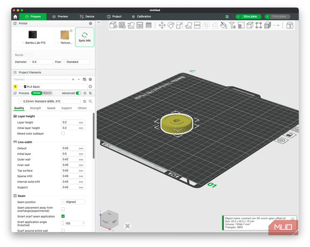The height and width of the screenshot is (247, 310).
Task: Click the Add plate grid icon
Action: pyautogui.click(x=122, y=25)
